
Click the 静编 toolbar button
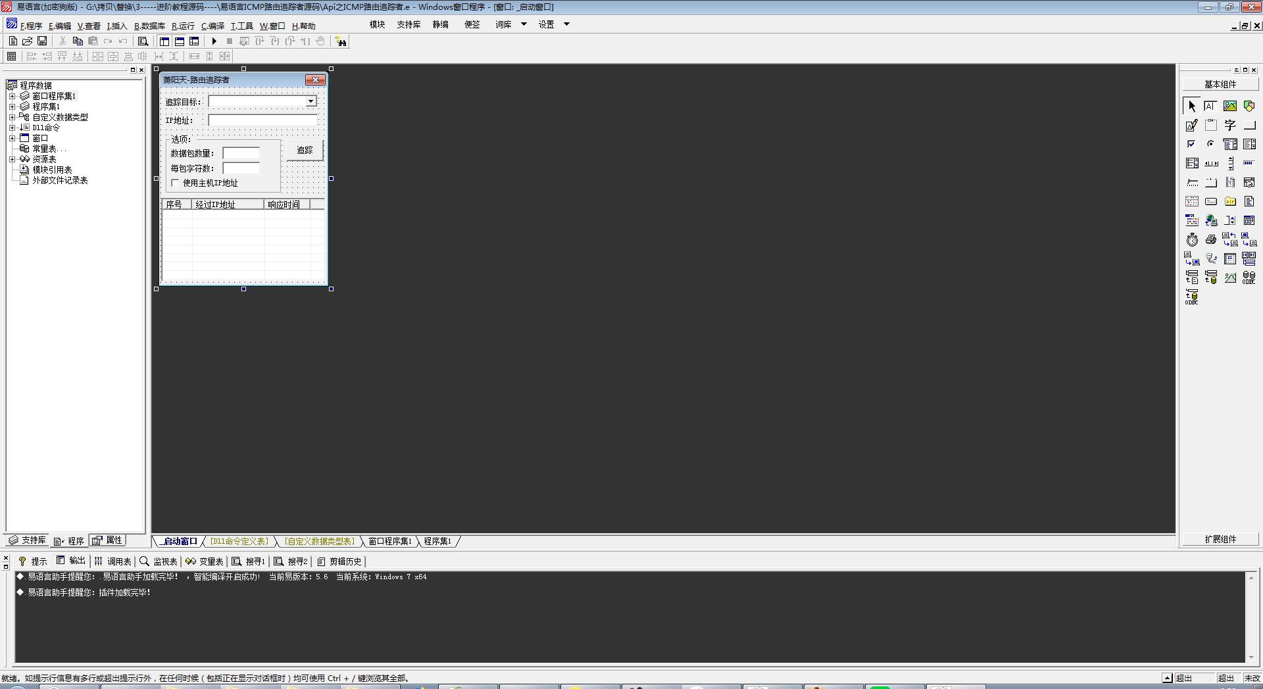click(440, 24)
